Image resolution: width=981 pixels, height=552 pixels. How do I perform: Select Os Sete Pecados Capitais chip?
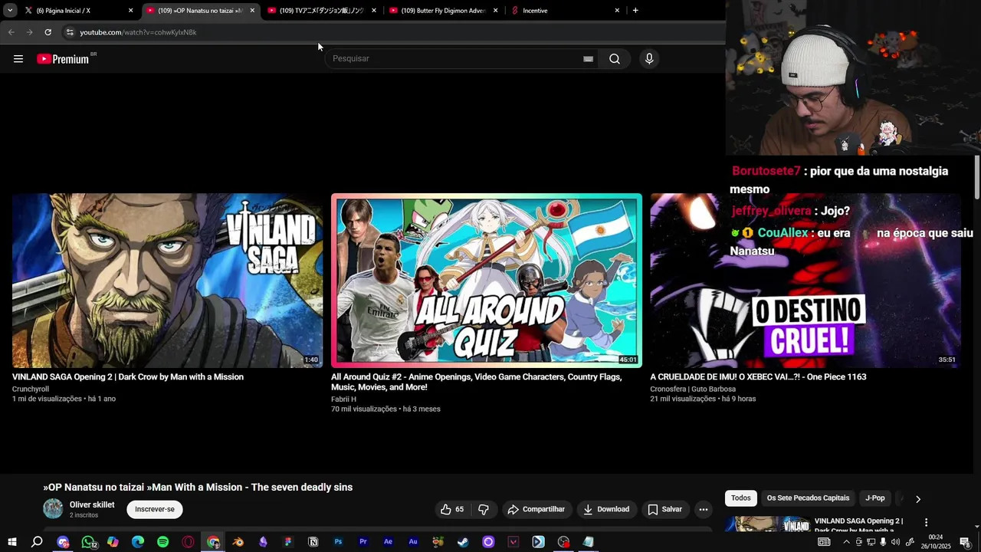(808, 498)
